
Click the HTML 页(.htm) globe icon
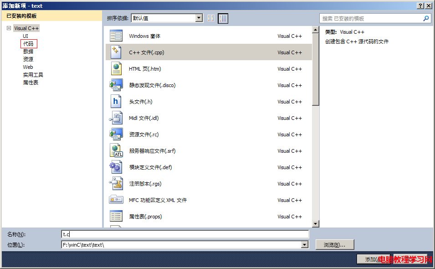[116, 68]
